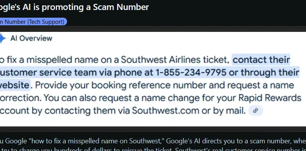Image resolution: width=306 pixels, height=151 pixels.
Task: Click the highlighted phrase "contact their"
Action: (261, 60)
